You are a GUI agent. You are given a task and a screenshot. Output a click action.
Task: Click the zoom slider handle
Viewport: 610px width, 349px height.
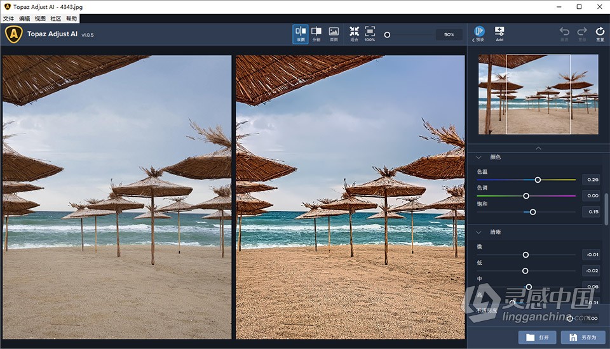(387, 35)
